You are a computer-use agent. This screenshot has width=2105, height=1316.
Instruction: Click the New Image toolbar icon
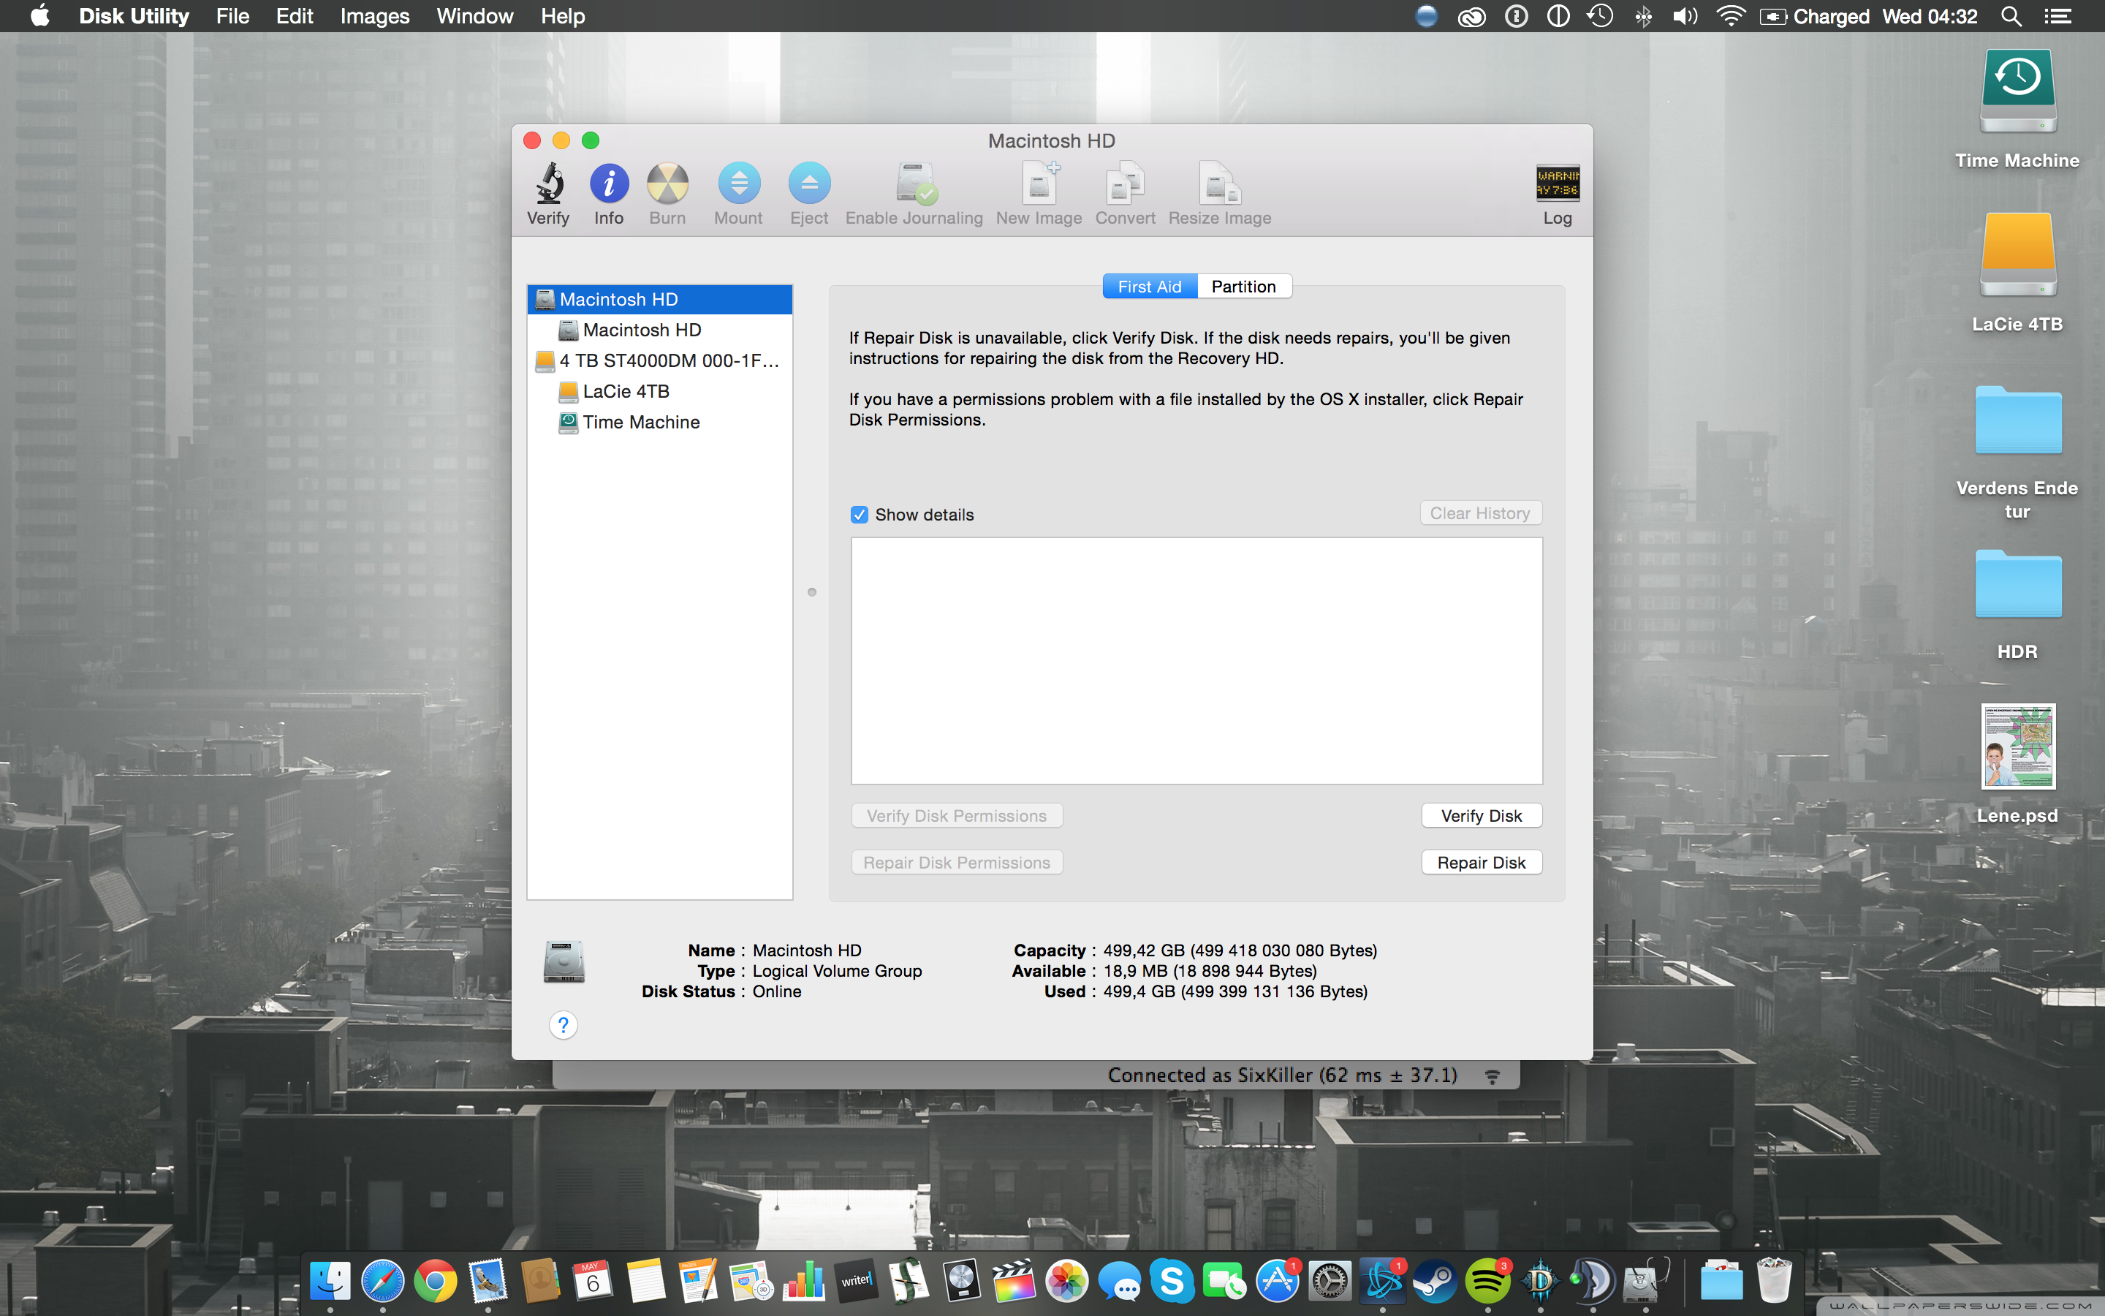point(1039,184)
